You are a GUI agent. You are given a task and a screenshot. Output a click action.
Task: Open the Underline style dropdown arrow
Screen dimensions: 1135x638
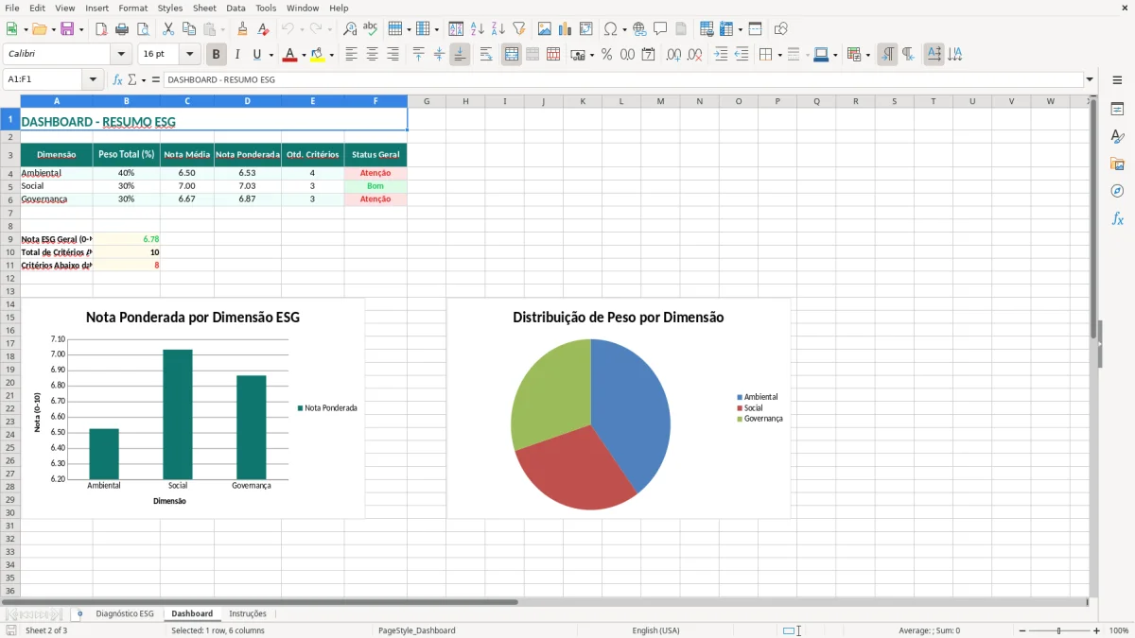271,55
